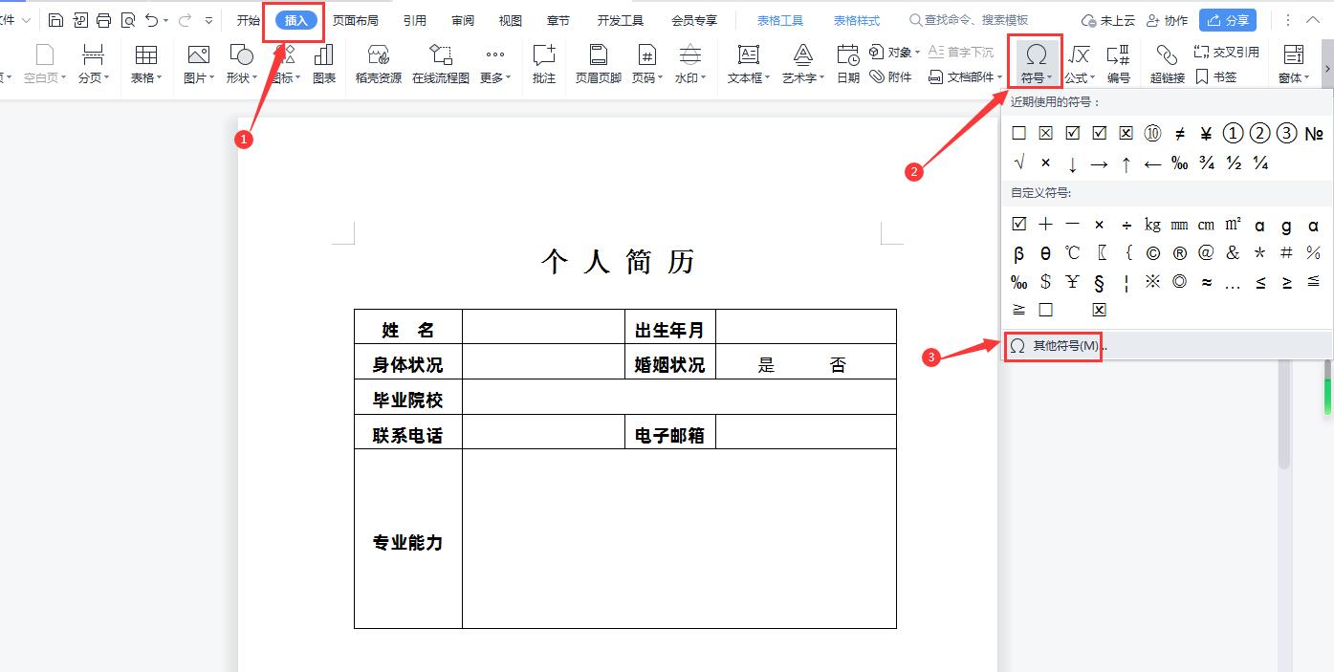Image resolution: width=1334 pixels, height=672 pixels.
Task: Click the 书签 bookmark icon
Action: click(x=1215, y=77)
